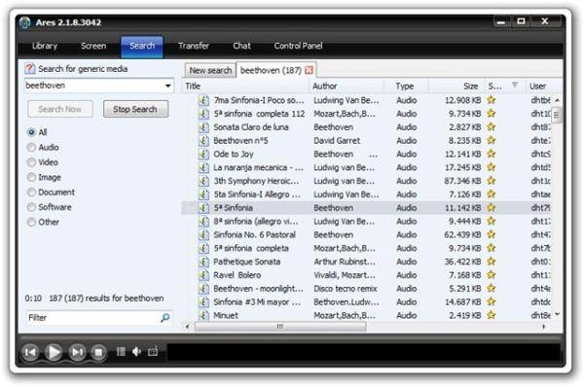
Task: Select the Document radio button
Action: click(32, 192)
